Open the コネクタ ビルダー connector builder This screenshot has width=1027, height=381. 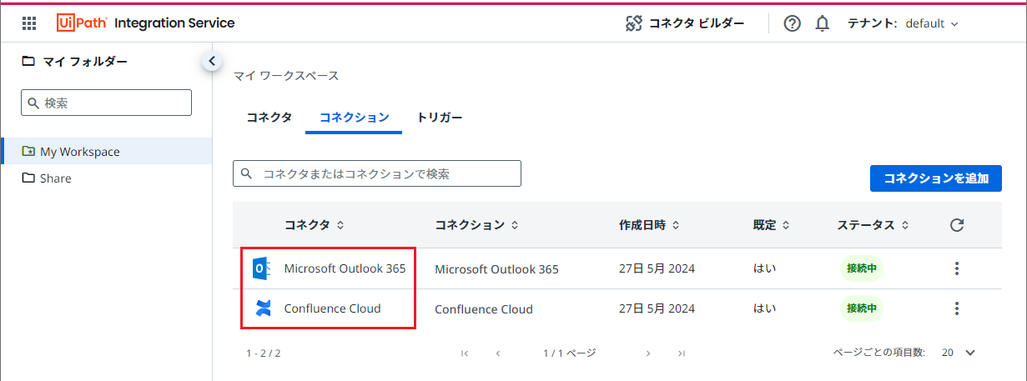pos(685,23)
